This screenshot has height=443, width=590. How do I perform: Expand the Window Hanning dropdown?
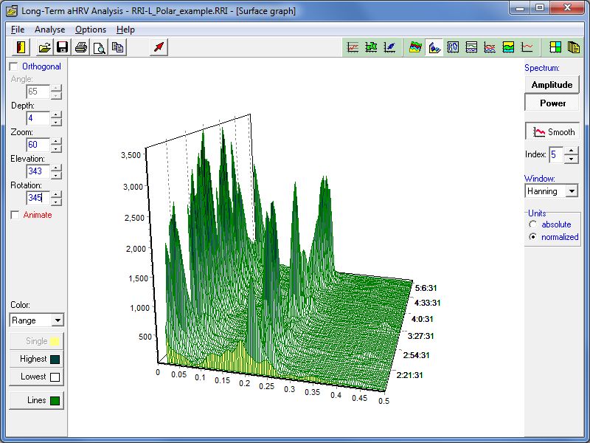click(x=571, y=191)
